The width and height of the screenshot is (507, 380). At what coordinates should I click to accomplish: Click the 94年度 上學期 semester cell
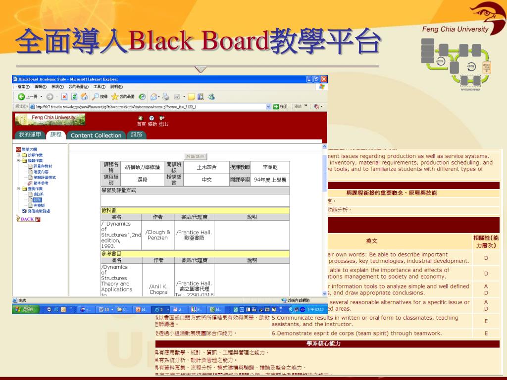pos(270,180)
